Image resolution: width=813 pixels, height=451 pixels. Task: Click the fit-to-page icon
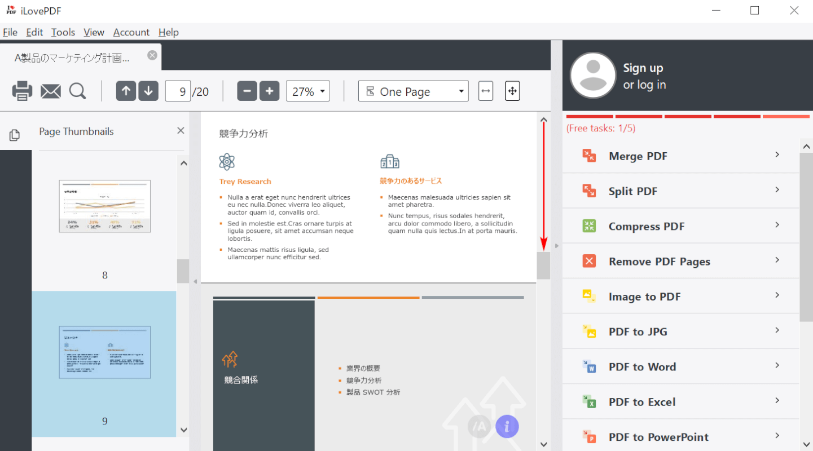512,91
